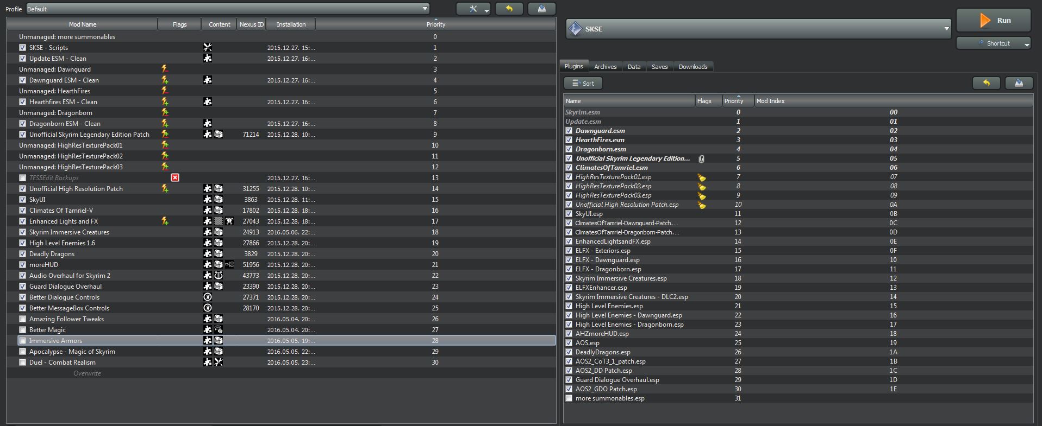Switch to the Plugins tab
This screenshot has height=426, width=1042.
[573, 66]
